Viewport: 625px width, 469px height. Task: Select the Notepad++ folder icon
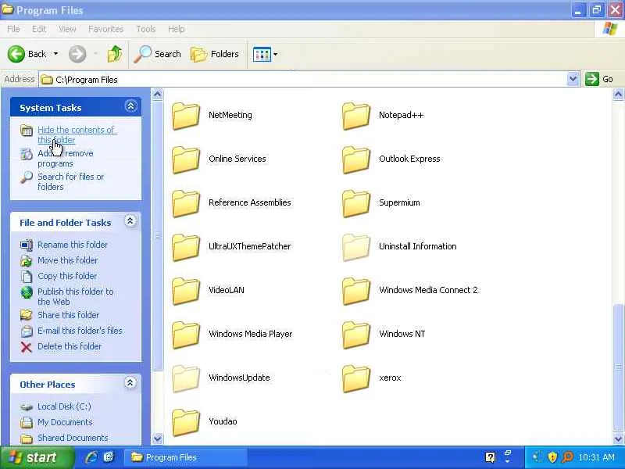point(356,116)
